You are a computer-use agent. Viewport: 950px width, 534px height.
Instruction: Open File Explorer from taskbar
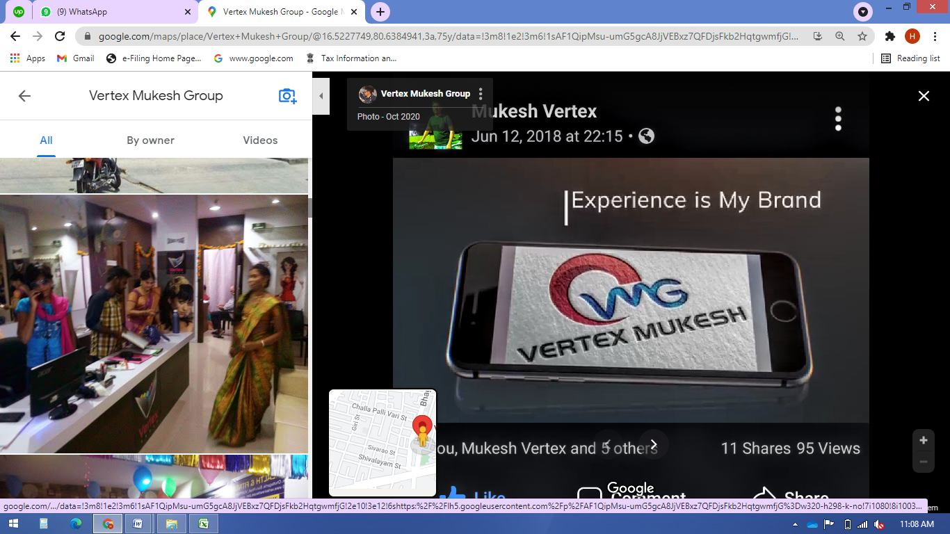coord(172,524)
